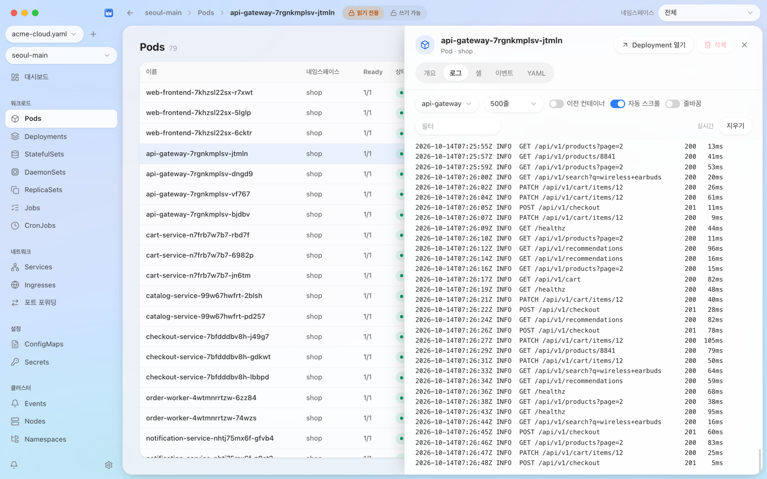Click the DaemonSets chip icon

pyautogui.click(x=15, y=172)
